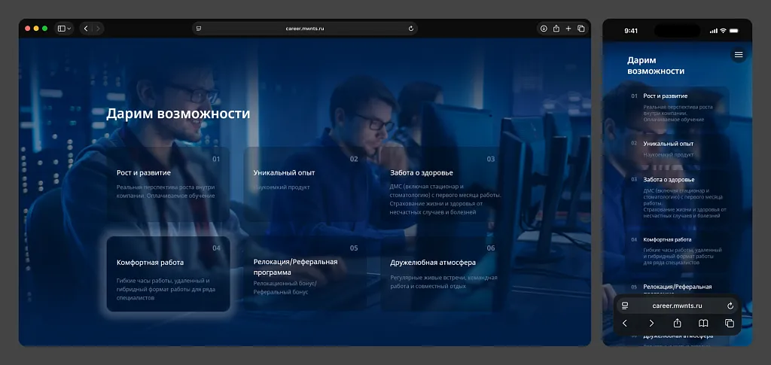Open the downloads icon in the desktop toolbar
This screenshot has width=771, height=365.
pos(543,29)
